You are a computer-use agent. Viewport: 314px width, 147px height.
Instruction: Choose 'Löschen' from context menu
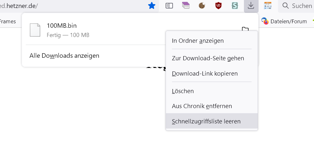(183, 91)
